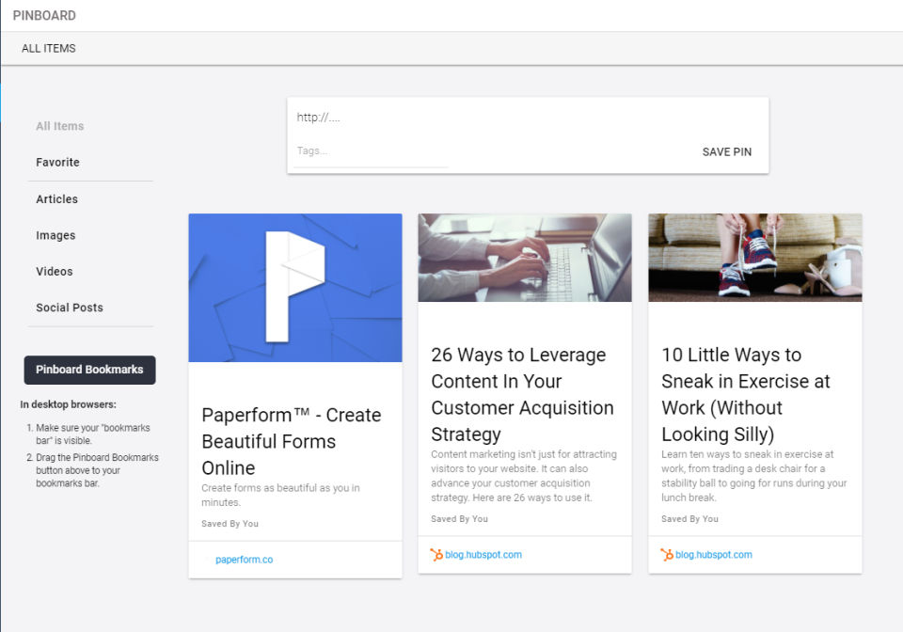Click 'Saved By You' on Paperform card
The width and height of the screenshot is (903, 632).
[x=230, y=524]
